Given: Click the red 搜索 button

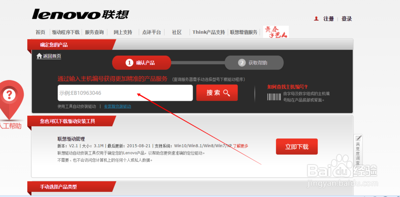Looking at the screenshot, I should point(217,93).
